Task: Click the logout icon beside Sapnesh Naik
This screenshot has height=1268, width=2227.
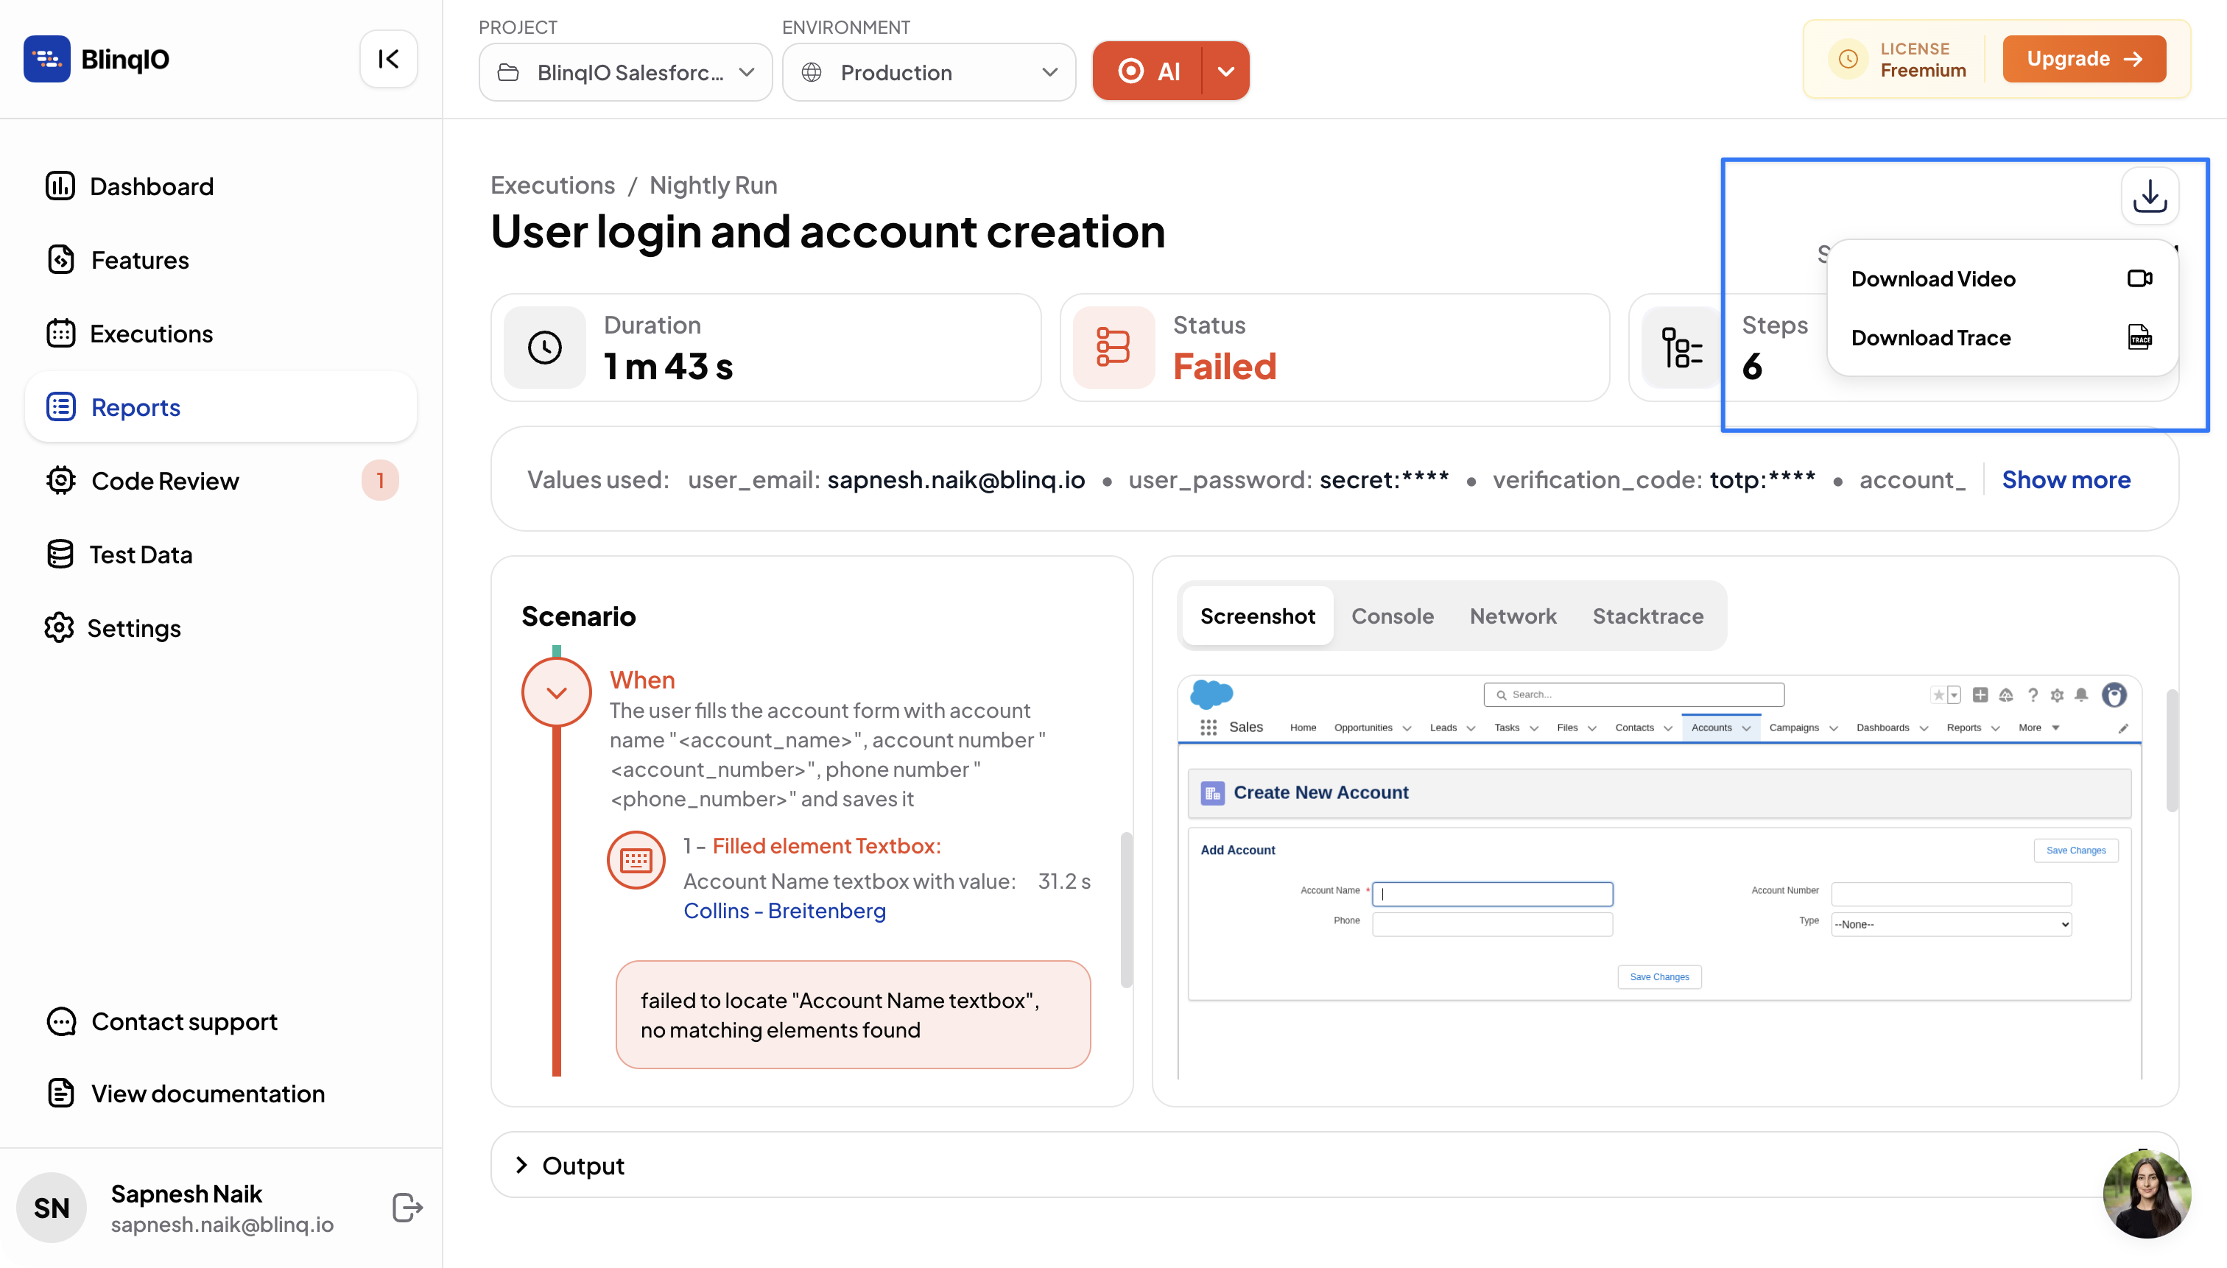Action: point(407,1207)
